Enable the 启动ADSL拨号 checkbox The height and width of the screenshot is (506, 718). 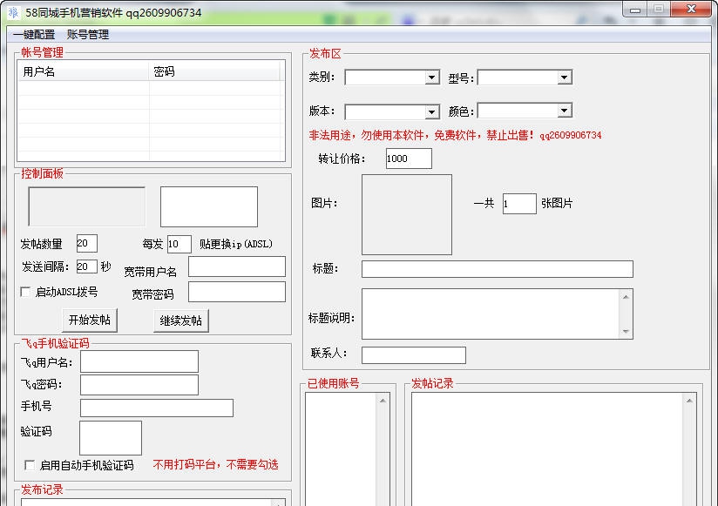[x=25, y=292]
